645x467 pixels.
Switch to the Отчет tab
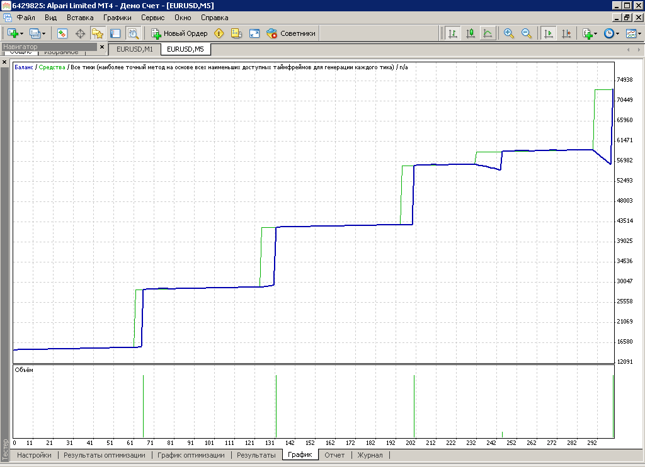pos(334,455)
